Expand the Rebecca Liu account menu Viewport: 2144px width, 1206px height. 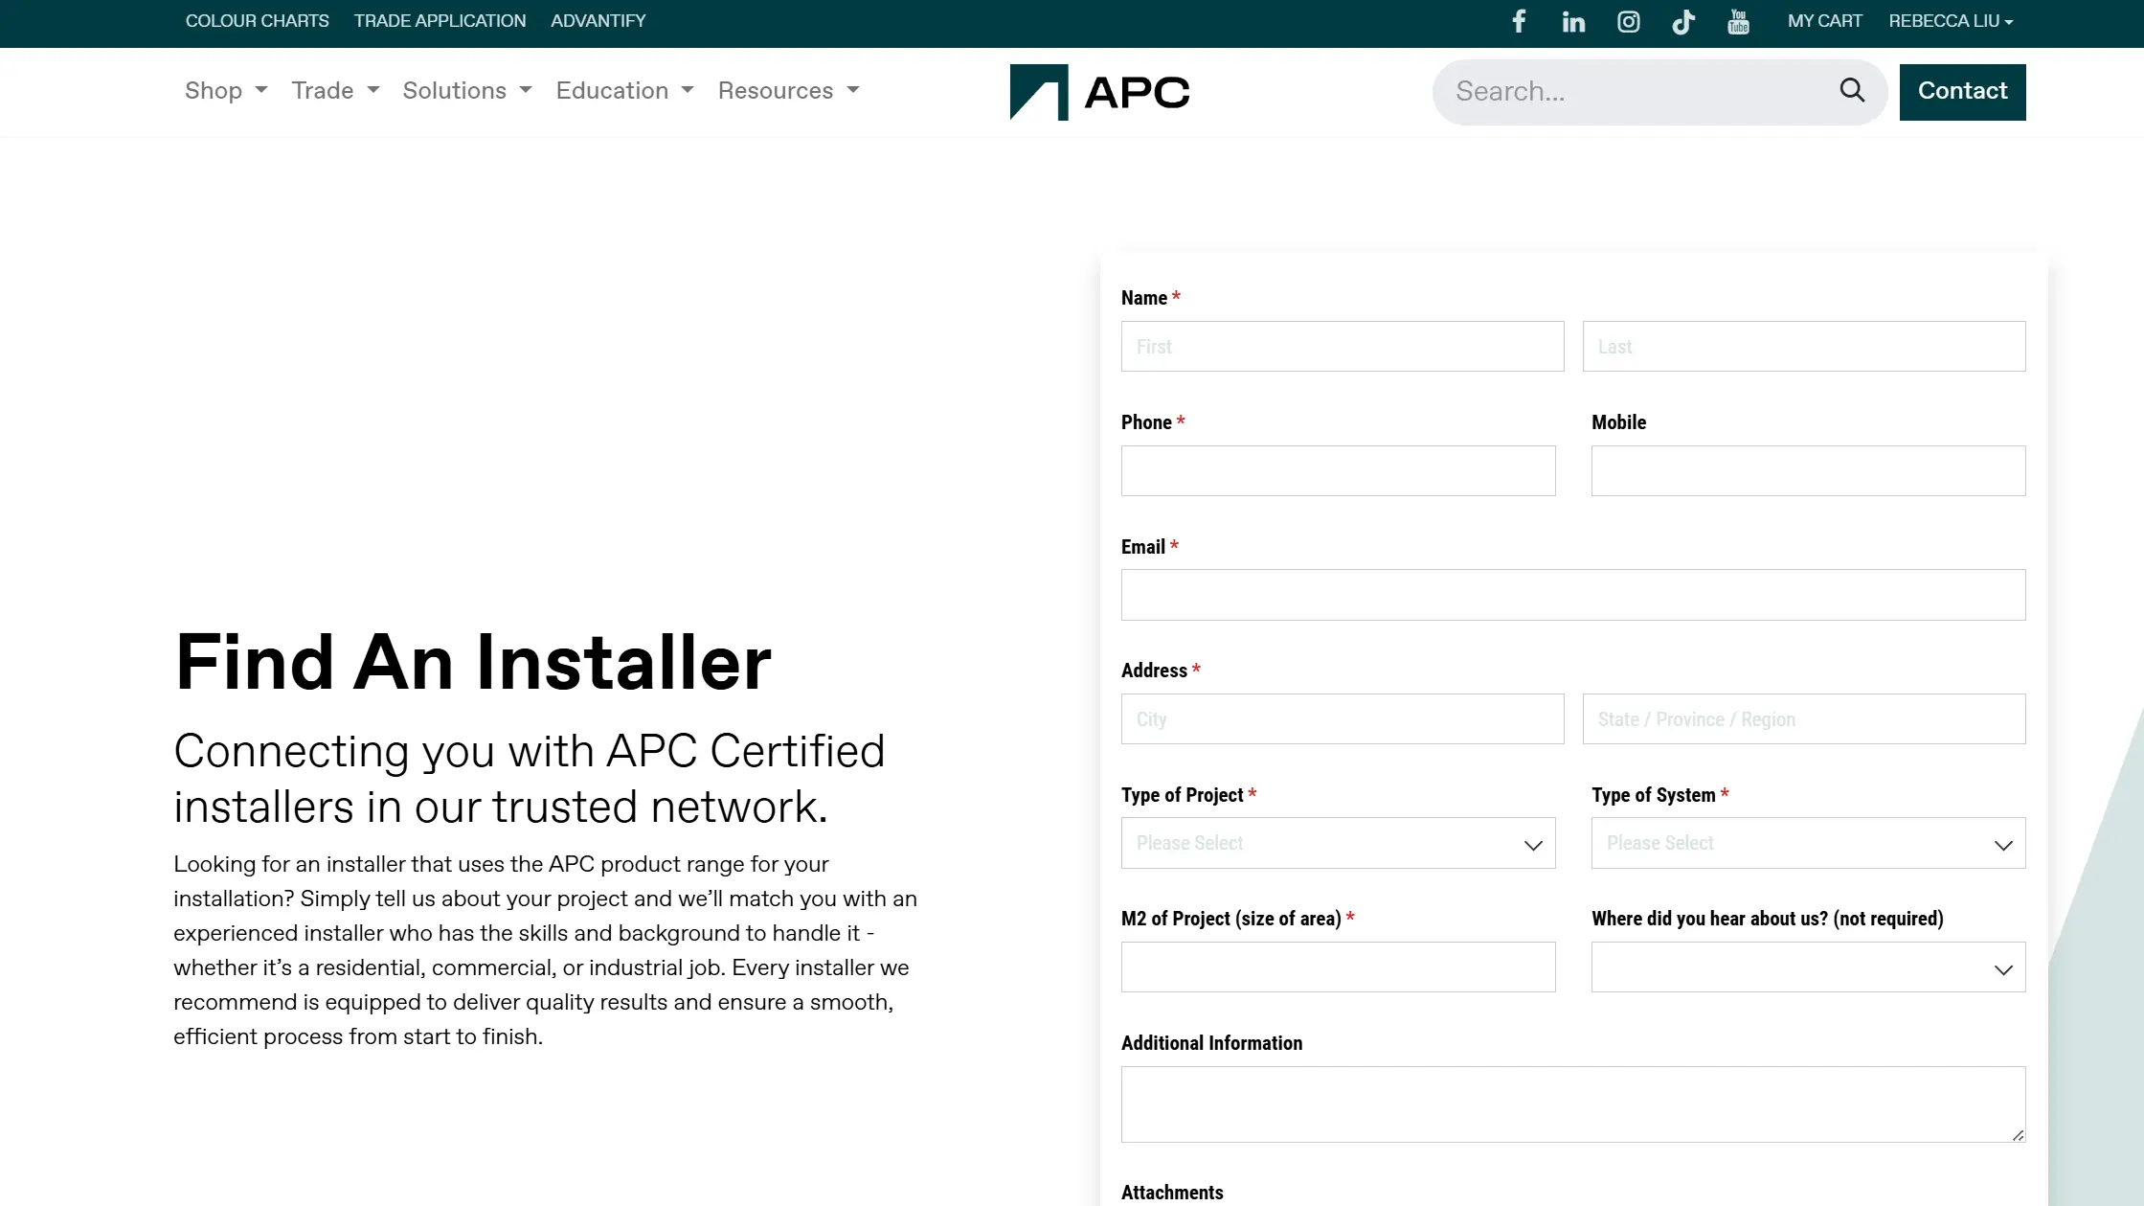tap(1951, 21)
